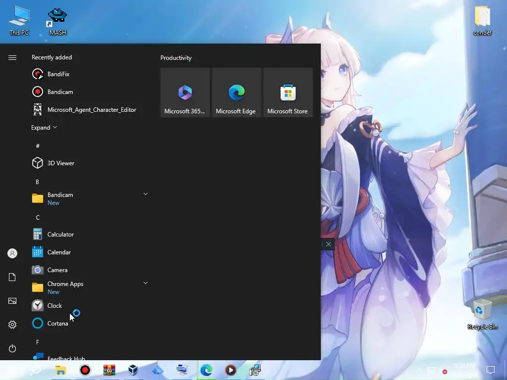Expand the Bandicam folder chevron

tap(146, 194)
